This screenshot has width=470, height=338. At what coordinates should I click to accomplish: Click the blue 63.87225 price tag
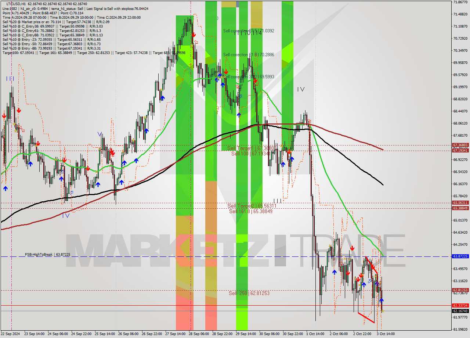tap(460, 256)
